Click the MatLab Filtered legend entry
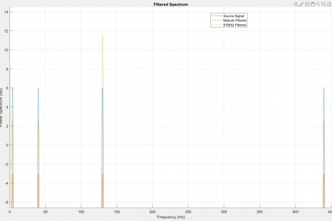This screenshot has height=221, width=332. point(235,20)
